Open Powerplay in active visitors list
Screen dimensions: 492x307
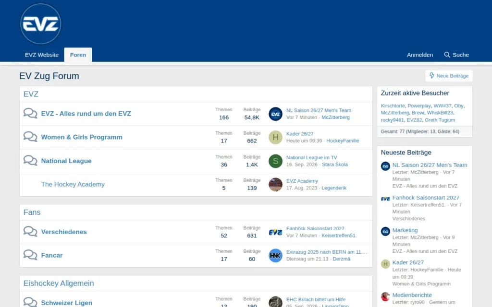(419, 106)
